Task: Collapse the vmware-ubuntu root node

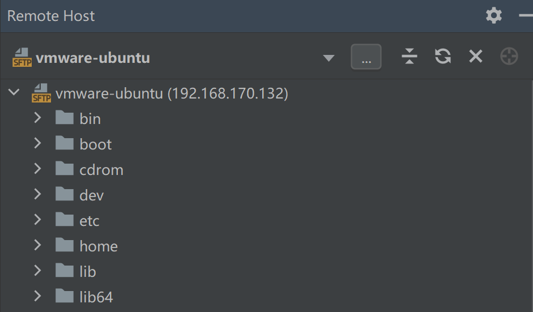Action: 14,92
